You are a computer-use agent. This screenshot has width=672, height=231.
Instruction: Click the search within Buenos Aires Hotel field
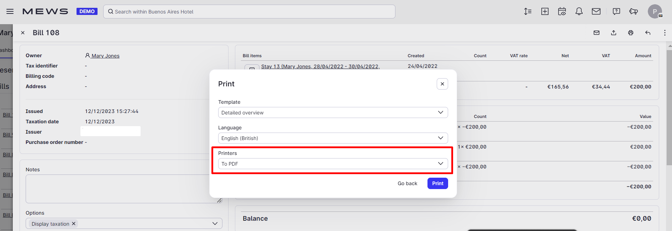pyautogui.click(x=249, y=11)
